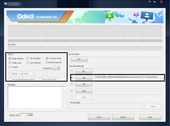The width and height of the screenshot is (170, 126).
Task: Toggle the F. Reset Time checkbox
Action: click(47, 58)
